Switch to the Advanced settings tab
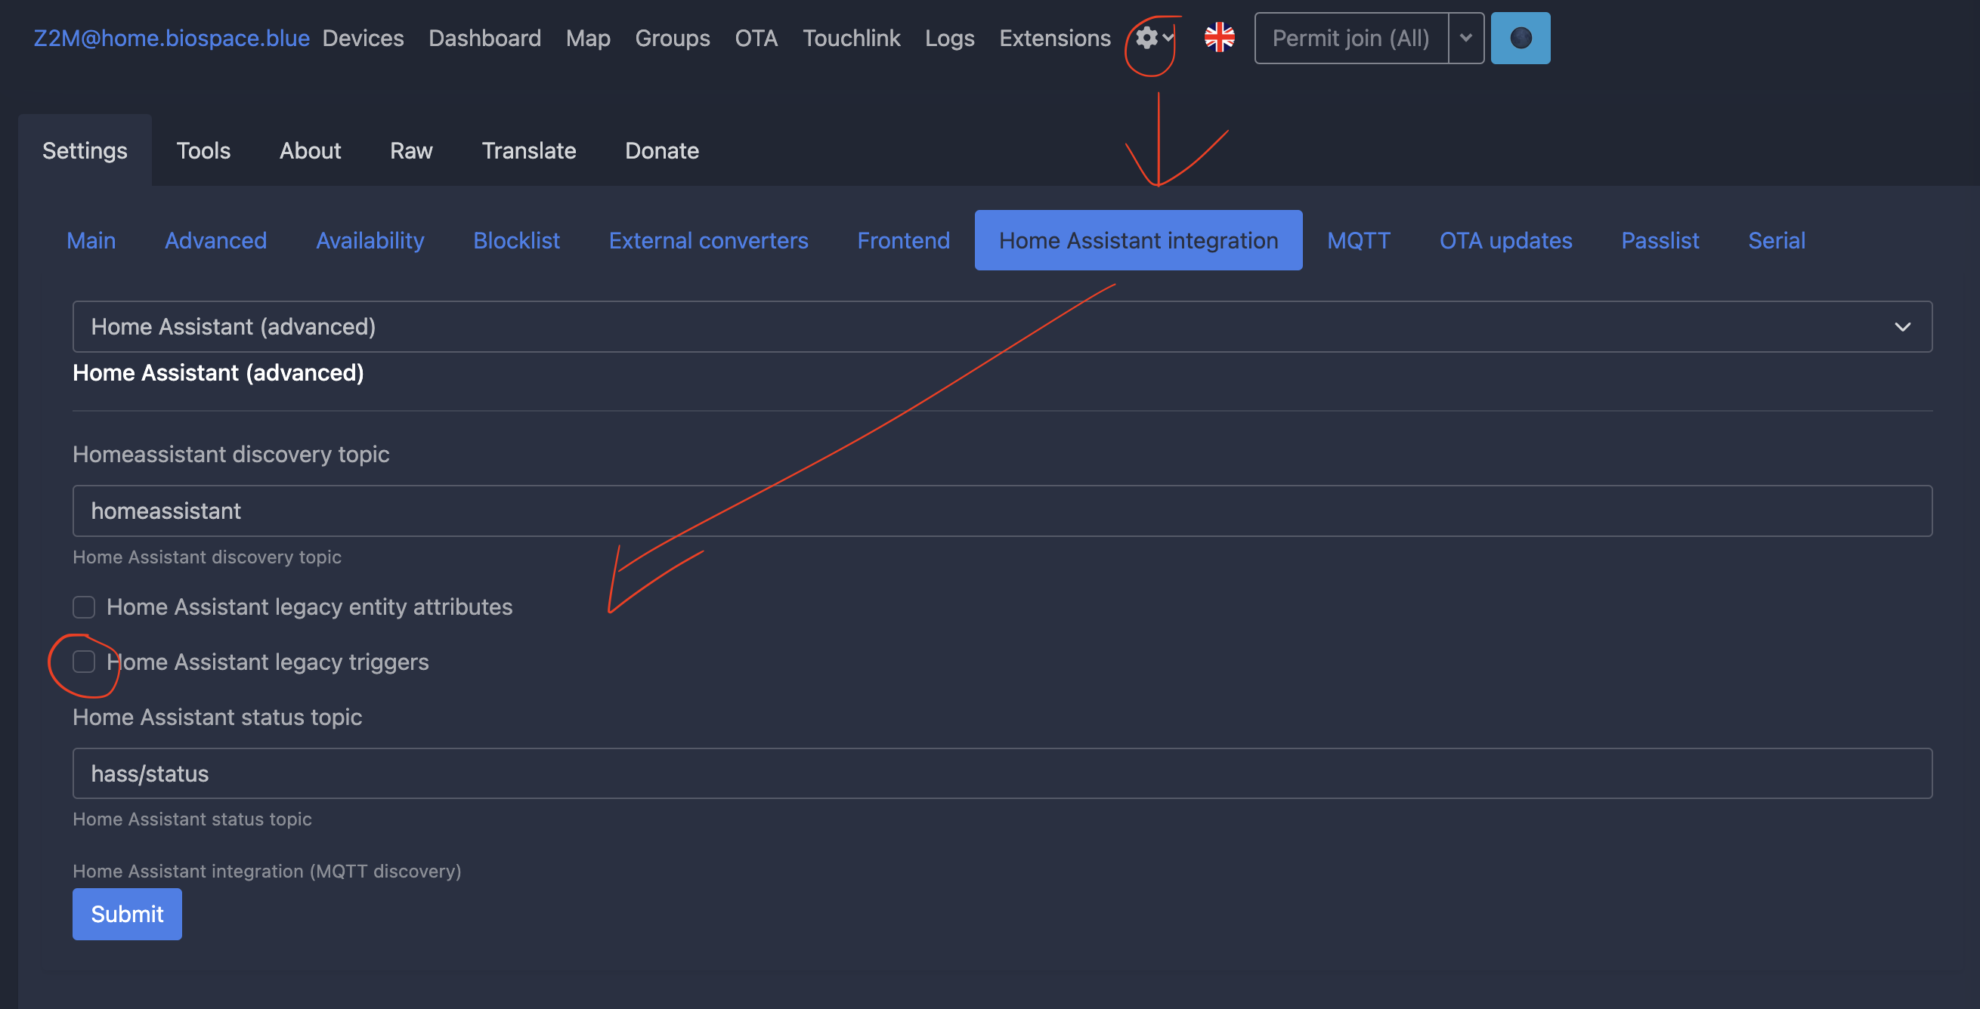Screen dimensions: 1980x1009 pyautogui.click(x=216, y=240)
